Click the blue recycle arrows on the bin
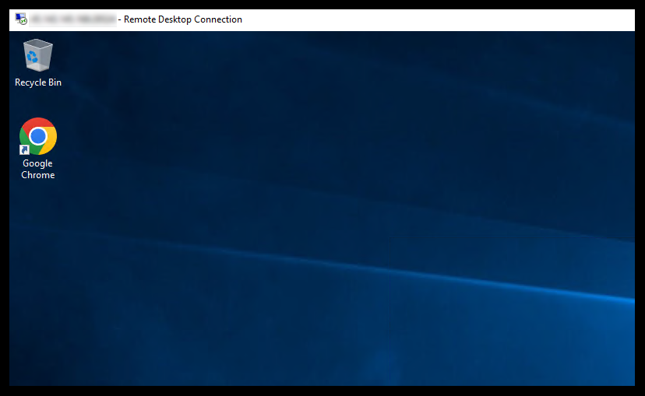Screen dimensions: 645x396 (x=33, y=56)
